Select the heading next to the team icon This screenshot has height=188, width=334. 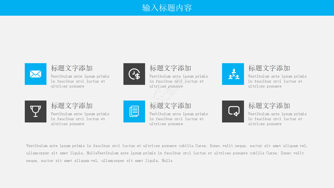[269, 68]
